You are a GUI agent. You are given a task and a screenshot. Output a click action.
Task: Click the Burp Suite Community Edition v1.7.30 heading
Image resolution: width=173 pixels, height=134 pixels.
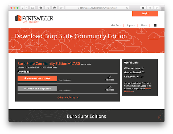point(49,64)
